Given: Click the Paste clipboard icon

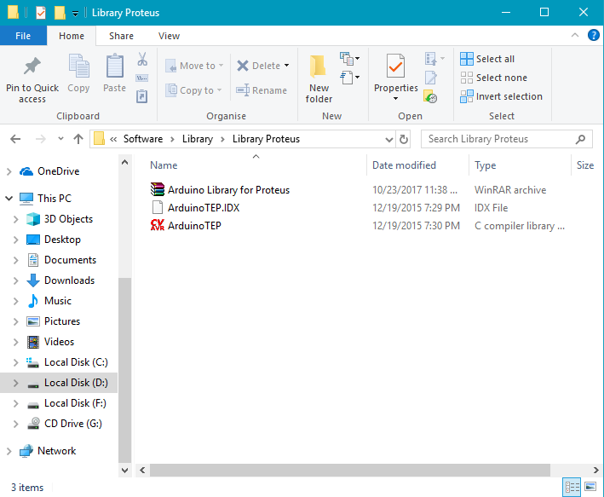Looking at the screenshot, I should [x=114, y=66].
